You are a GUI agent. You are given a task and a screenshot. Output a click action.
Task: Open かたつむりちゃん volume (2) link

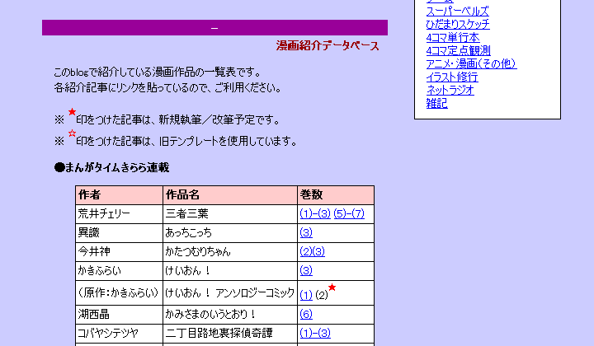[x=306, y=252]
